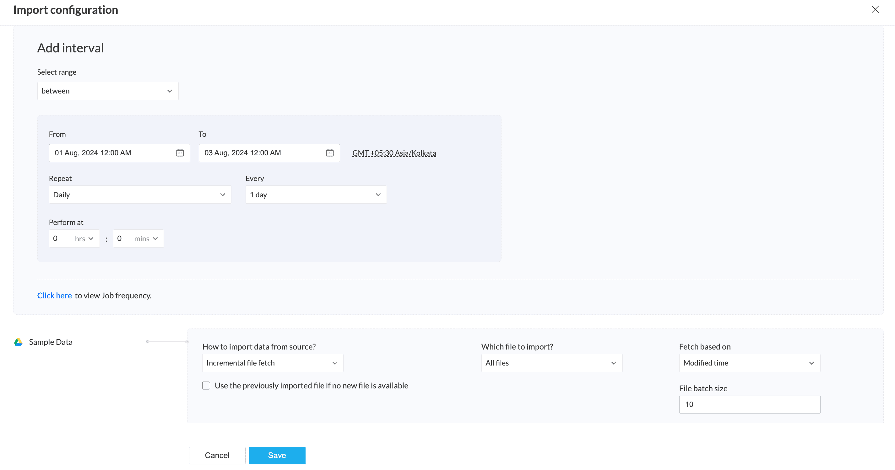
Task: Expand the Select range between dropdown
Action: coord(108,91)
